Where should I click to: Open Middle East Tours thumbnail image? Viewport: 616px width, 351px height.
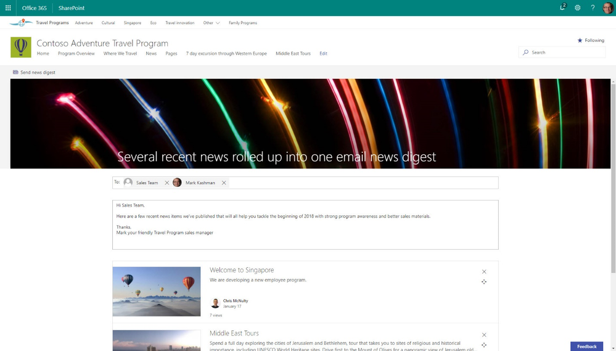click(157, 341)
